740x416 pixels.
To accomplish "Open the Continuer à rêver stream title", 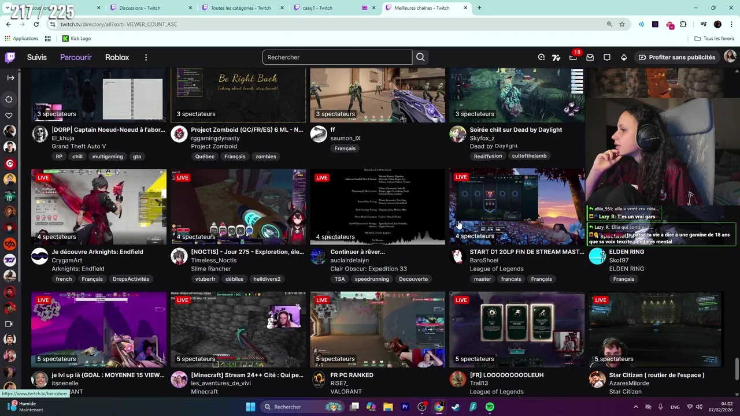I will coord(357,252).
